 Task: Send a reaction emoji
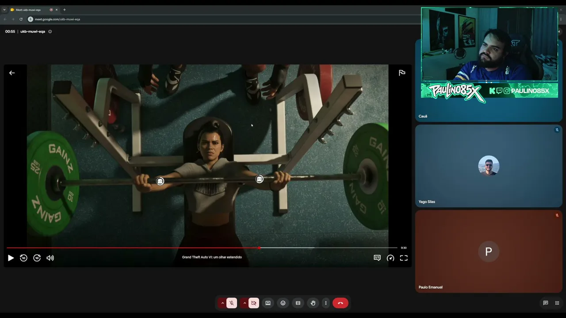[283, 303]
